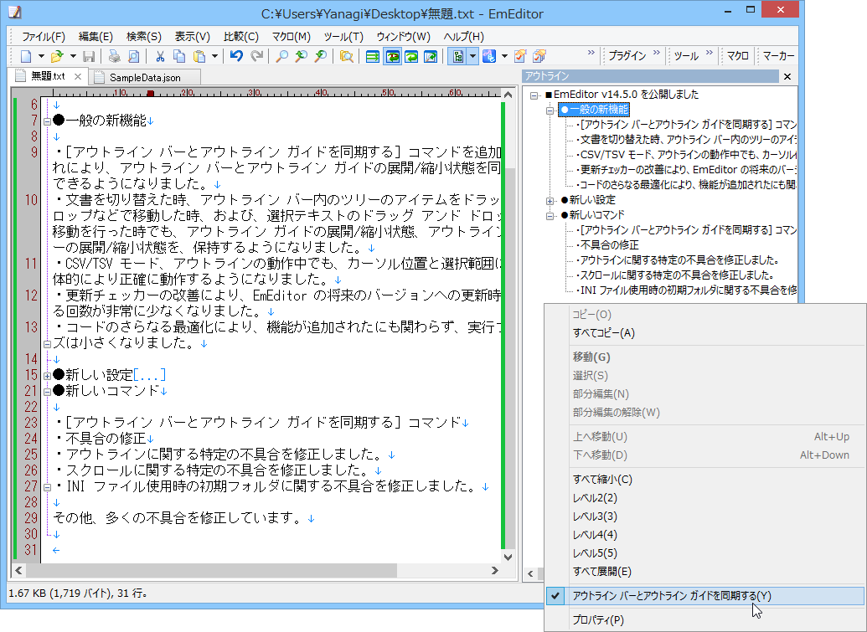The image size is (867, 632).
Task: Collapse fold marker on editor line 21
Action: (x=48, y=392)
